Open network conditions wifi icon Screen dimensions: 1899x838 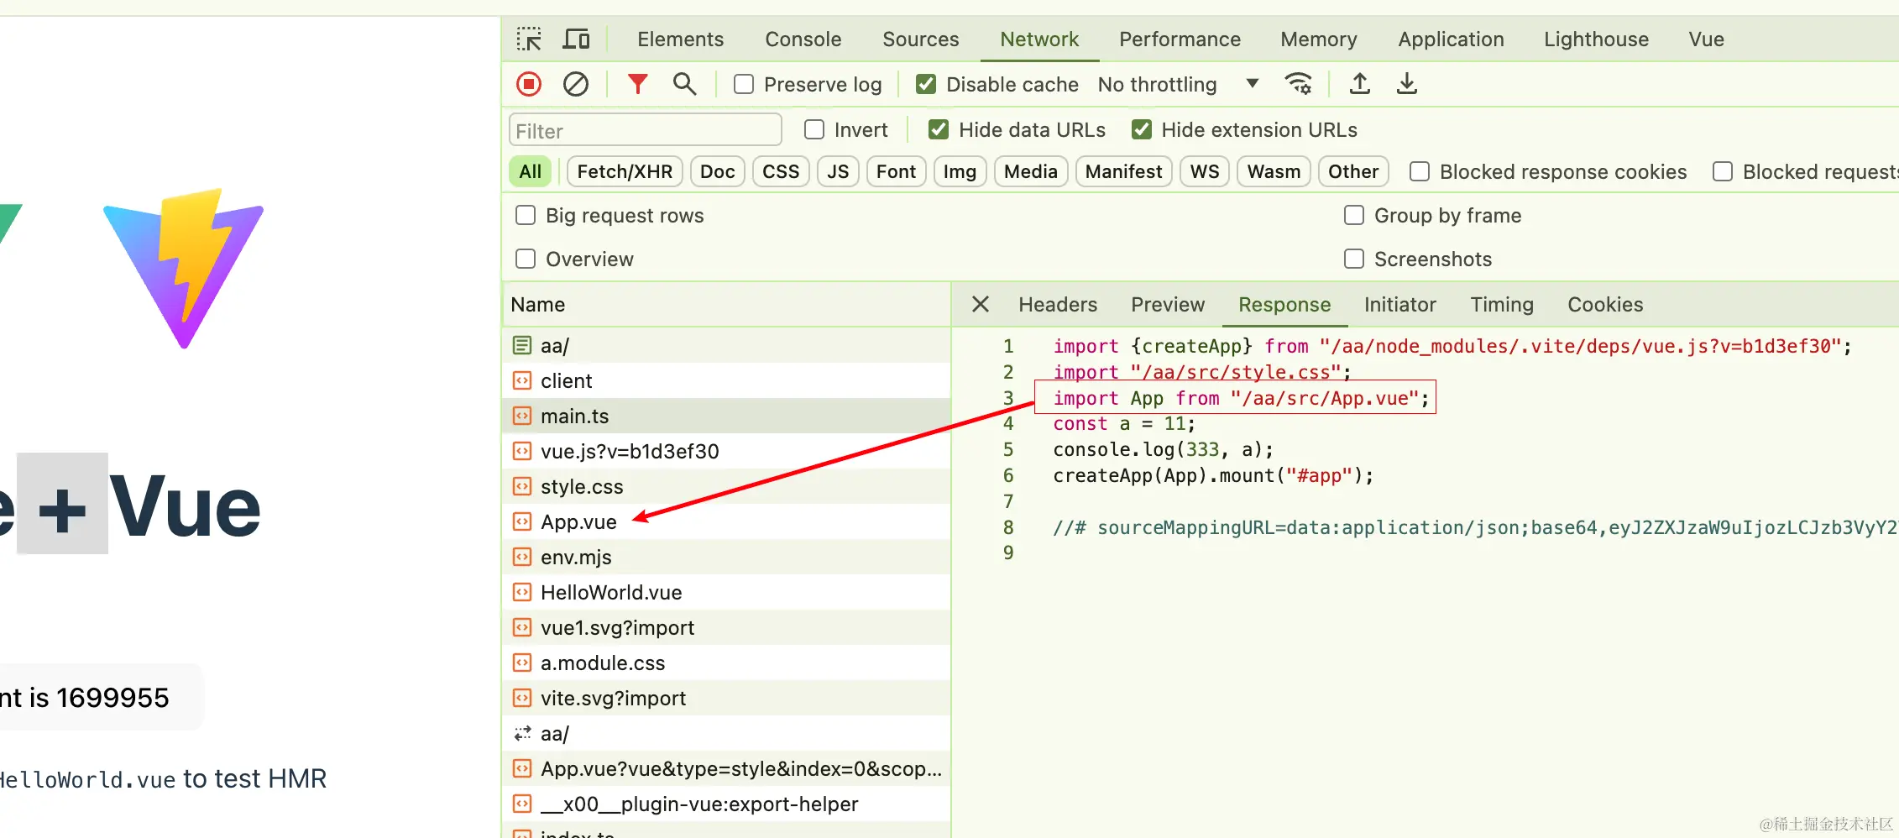[1298, 84]
